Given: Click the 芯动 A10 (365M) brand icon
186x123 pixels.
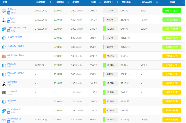Looking at the screenshot, I should 4,75.
